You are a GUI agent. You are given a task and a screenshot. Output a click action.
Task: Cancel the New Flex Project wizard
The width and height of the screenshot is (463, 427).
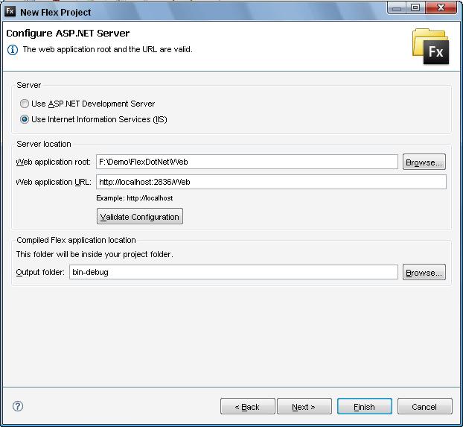point(424,407)
